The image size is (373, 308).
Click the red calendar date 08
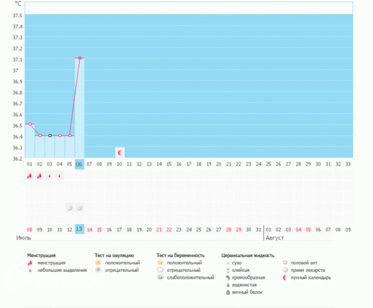(x=29, y=230)
